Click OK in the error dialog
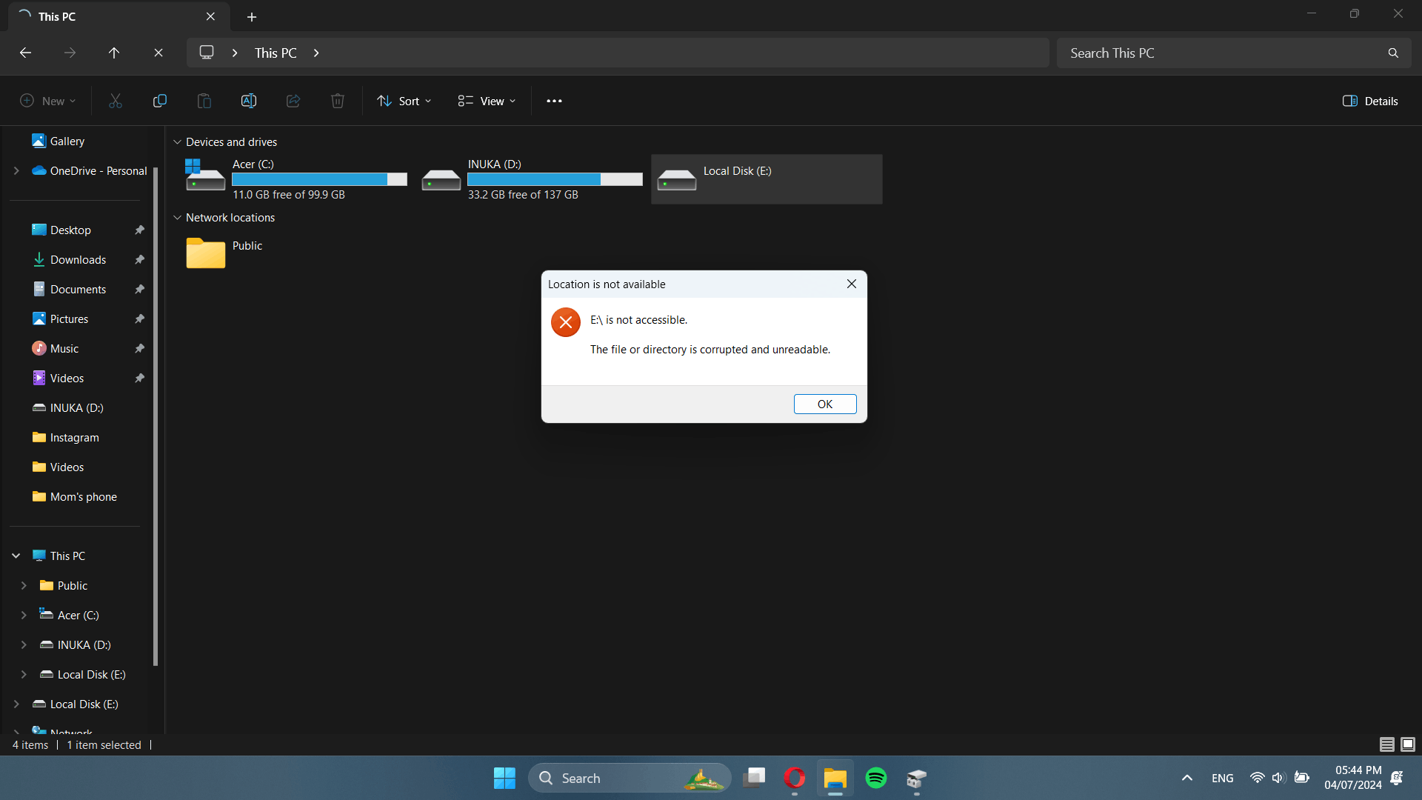Image resolution: width=1422 pixels, height=800 pixels. pyautogui.click(x=825, y=404)
